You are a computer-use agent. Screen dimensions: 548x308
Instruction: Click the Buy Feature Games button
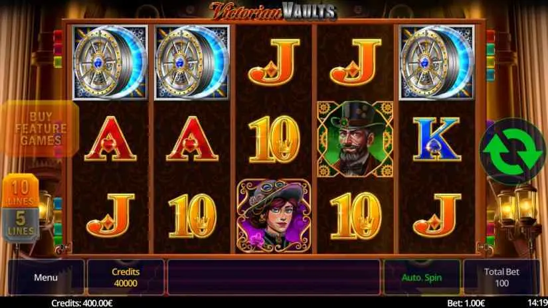(x=41, y=129)
